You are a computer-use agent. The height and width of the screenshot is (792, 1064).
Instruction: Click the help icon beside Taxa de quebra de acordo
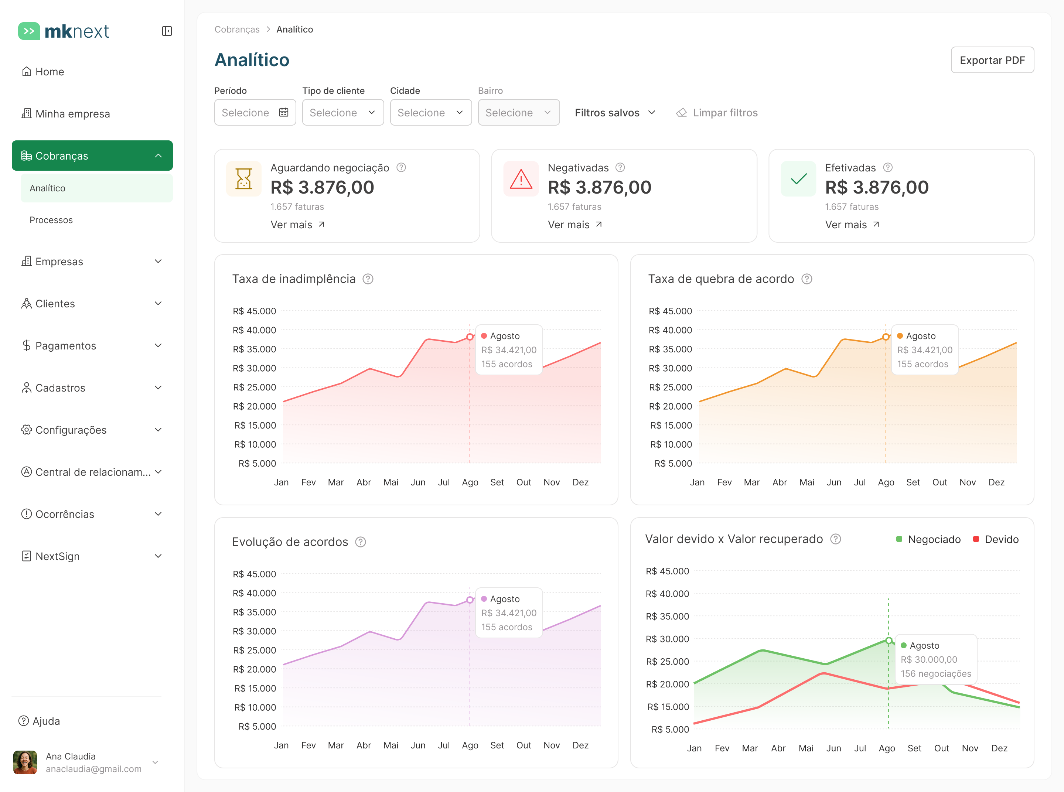tap(807, 279)
